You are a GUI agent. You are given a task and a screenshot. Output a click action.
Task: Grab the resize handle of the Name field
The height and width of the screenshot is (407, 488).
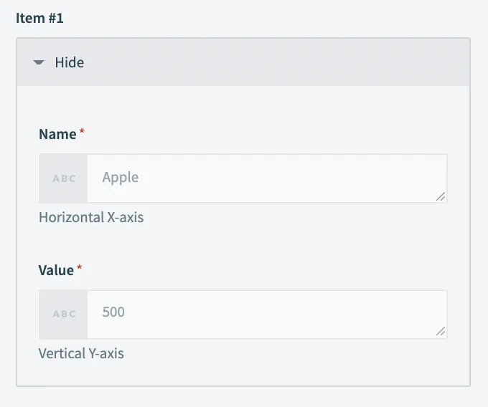coord(441,196)
